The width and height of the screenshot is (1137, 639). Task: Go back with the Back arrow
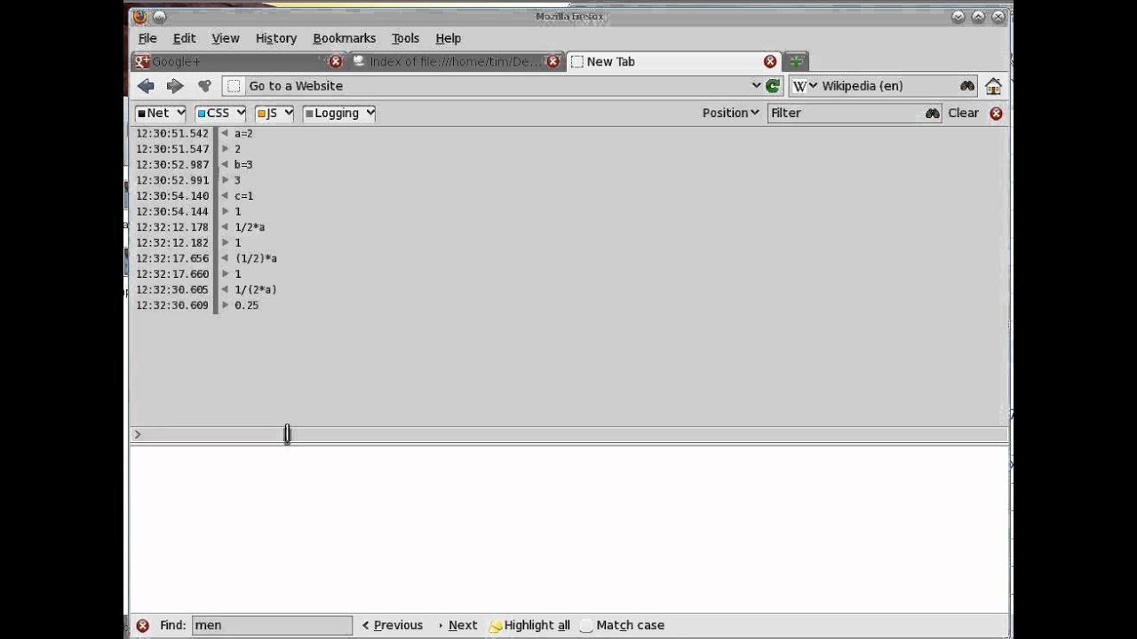tap(147, 86)
